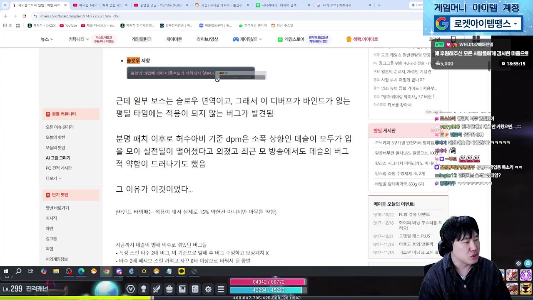This screenshot has height=300, width=533.
Task: Switch to YouTube Studio 동영상 댓글 tab
Action: 162,5
